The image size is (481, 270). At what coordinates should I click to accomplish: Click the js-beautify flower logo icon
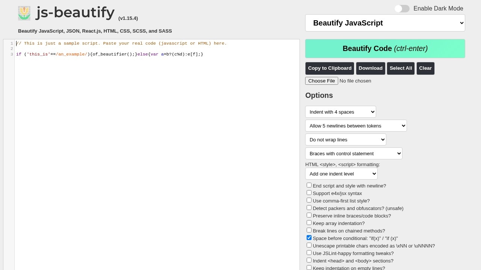(x=24, y=13)
